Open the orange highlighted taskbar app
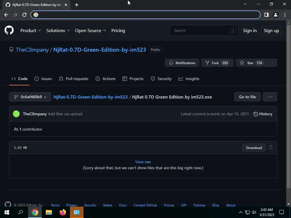Viewport: 291px width, 218px height. tap(77, 212)
